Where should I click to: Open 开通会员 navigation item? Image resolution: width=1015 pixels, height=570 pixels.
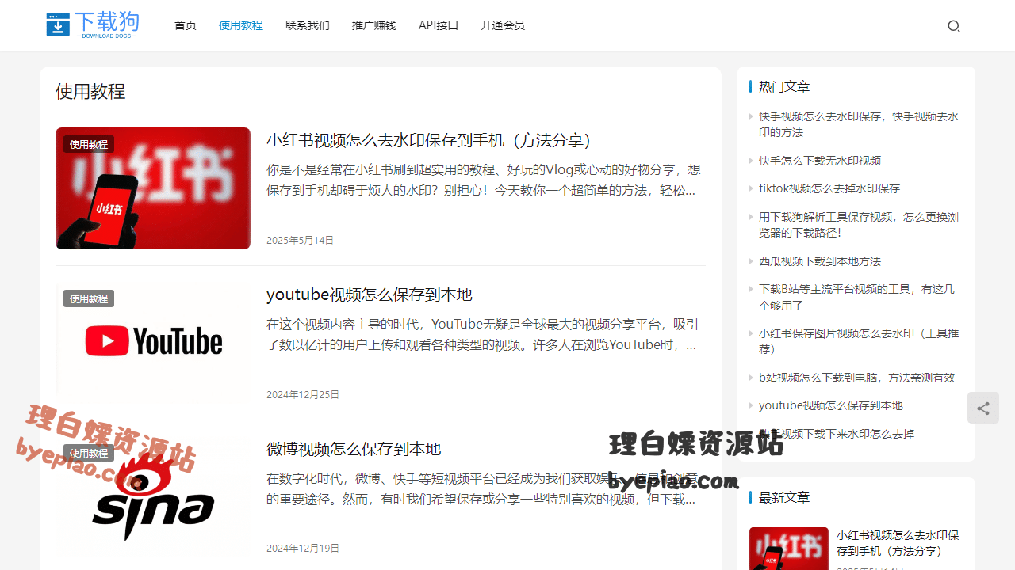coord(503,25)
